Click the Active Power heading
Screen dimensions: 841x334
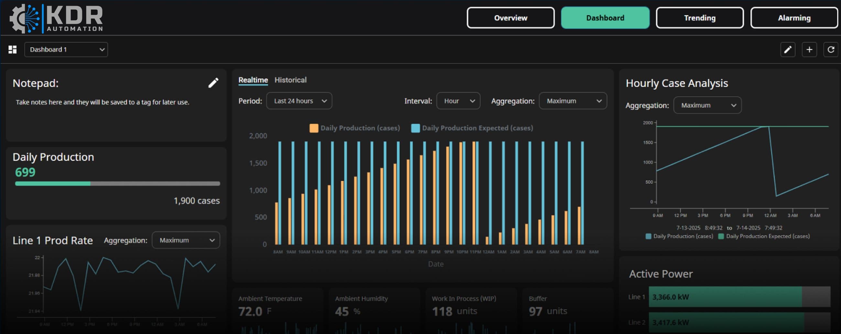point(661,274)
